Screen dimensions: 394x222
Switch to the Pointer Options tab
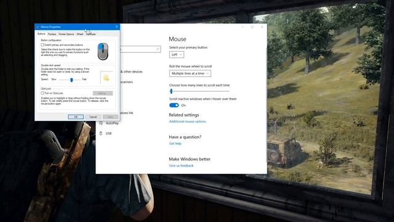tap(66, 34)
